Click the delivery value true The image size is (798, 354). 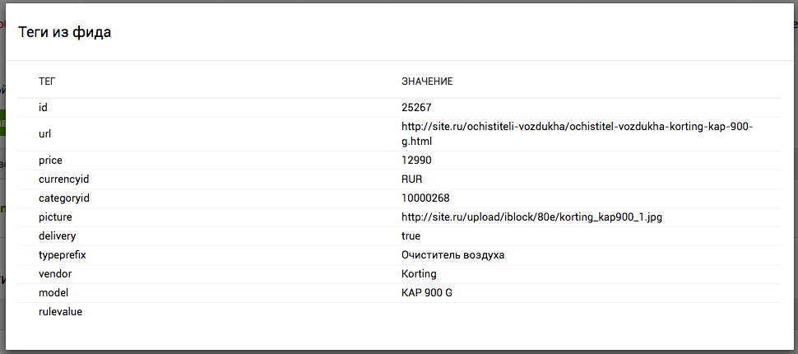click(411, 236)
